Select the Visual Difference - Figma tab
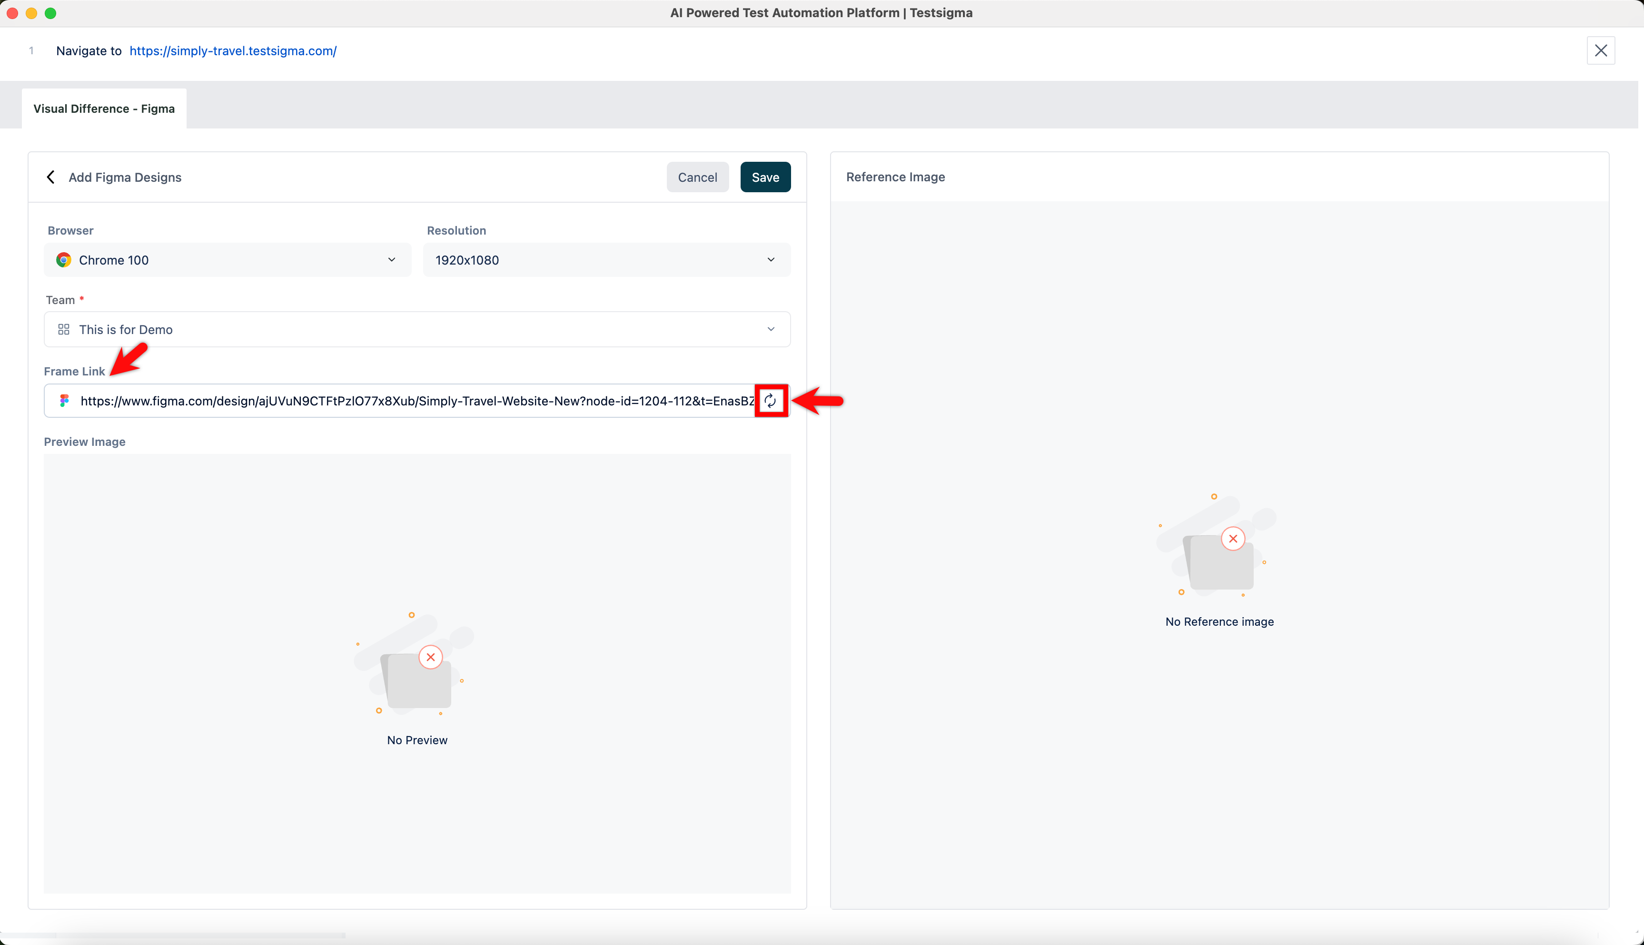Image resolution: width=1644 pixels, height=945 pixels. [104, 108]
